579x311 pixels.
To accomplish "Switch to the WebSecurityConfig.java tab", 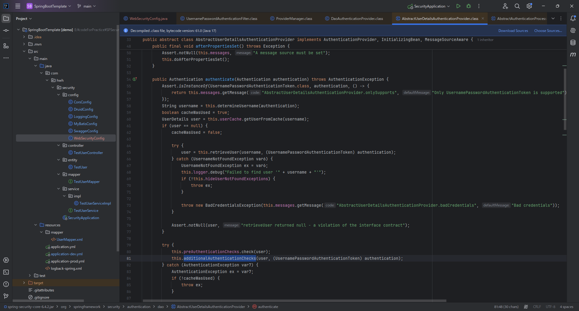I will pyautogui.click(x=148, y=19).
